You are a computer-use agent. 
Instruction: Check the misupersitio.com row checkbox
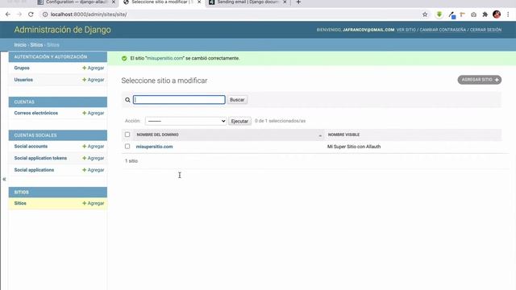(x=127, y=147)
